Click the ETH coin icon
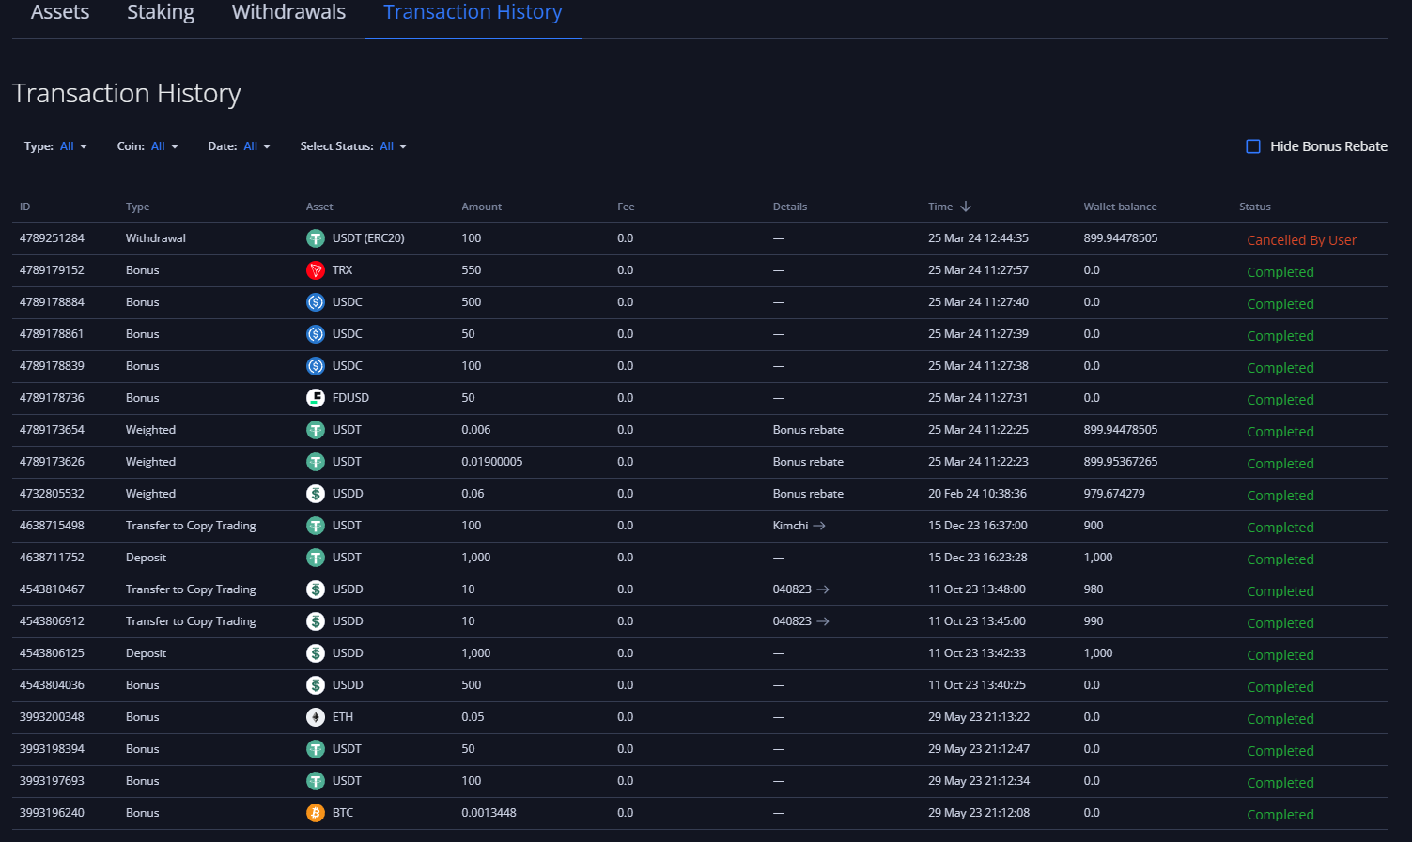The image size is (1412, 842). (316, 717)
